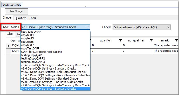179x95 pixels.
Task: Choose 'copytest6' from the list
Action: pos(55,42)
